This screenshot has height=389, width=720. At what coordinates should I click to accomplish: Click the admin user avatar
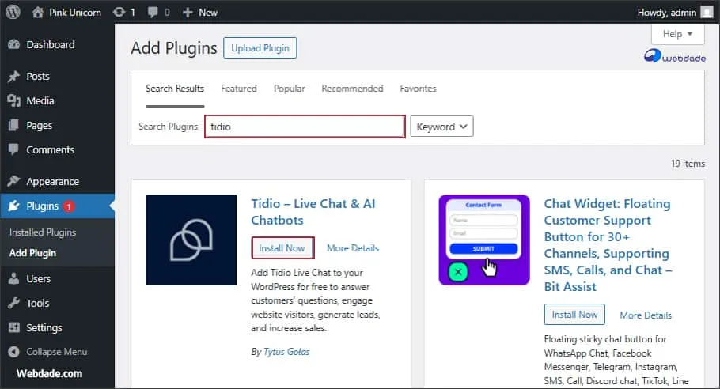[x=708, y=13]
